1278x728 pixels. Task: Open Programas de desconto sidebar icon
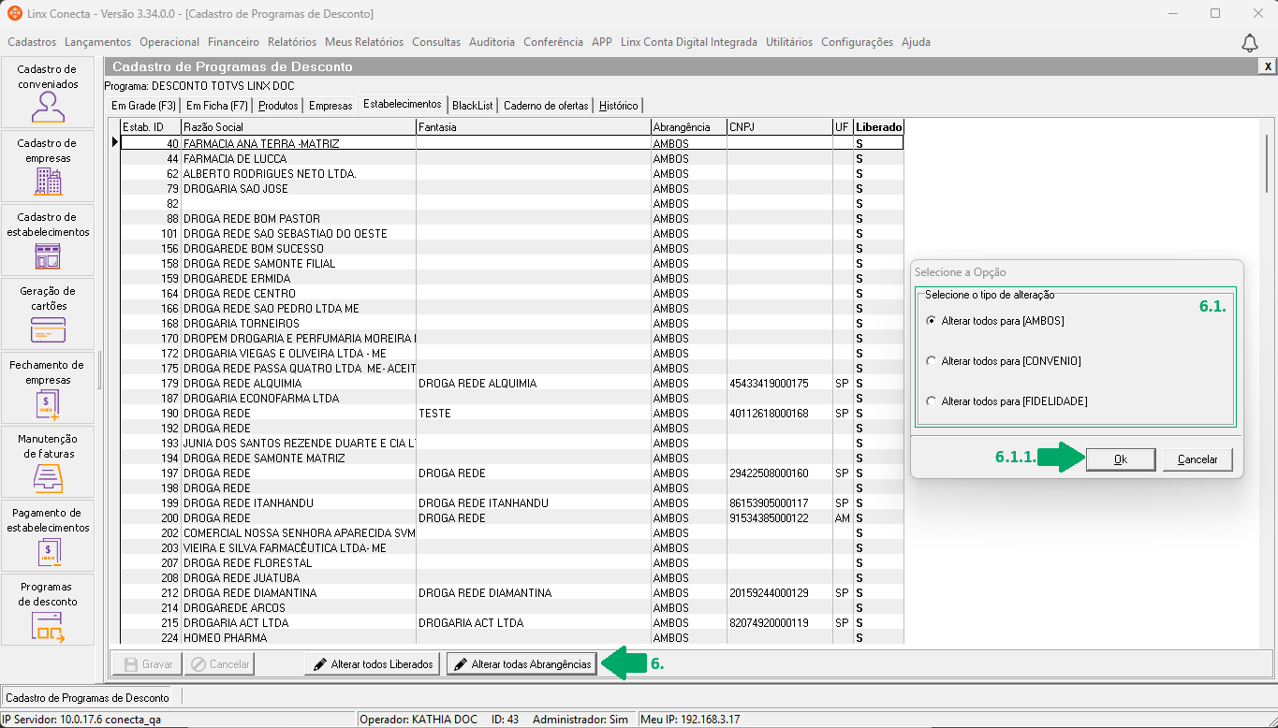(x=48, y=609)
